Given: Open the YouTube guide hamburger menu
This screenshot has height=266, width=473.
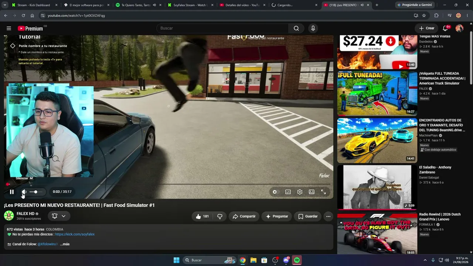Looking at the screenshot, I should click(x=9, y=28).
